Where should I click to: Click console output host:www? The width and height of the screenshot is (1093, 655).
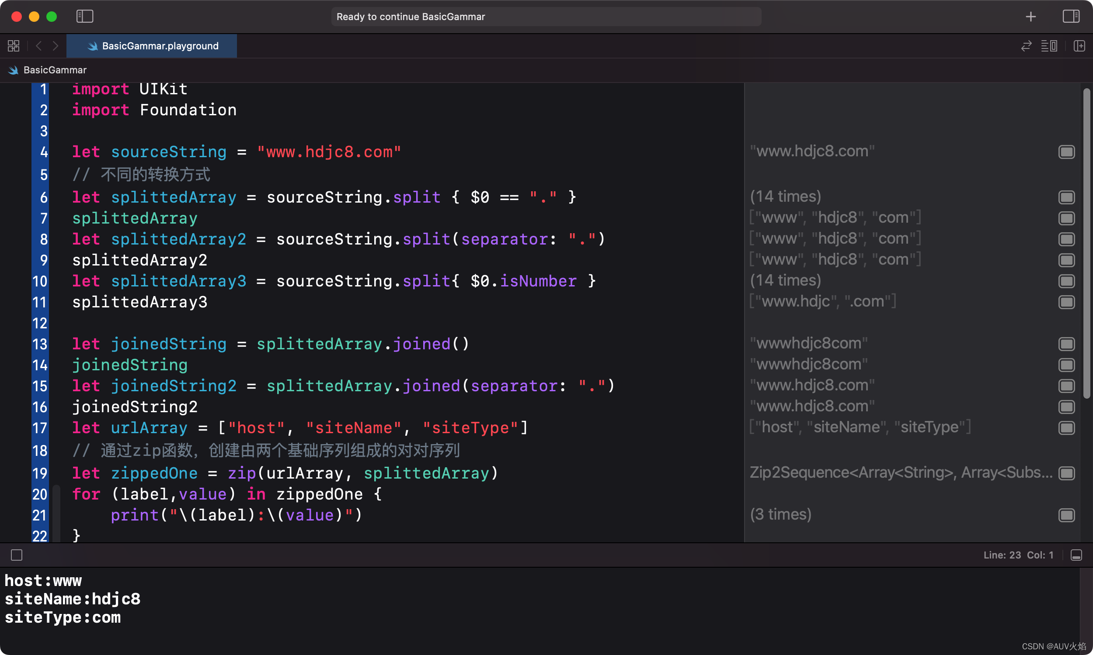43,581
